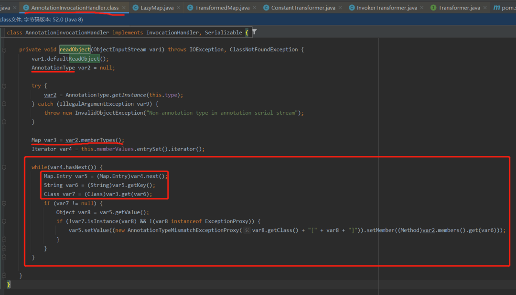Open the ConstantTransformer.java tab

click(x=303, y=8)
